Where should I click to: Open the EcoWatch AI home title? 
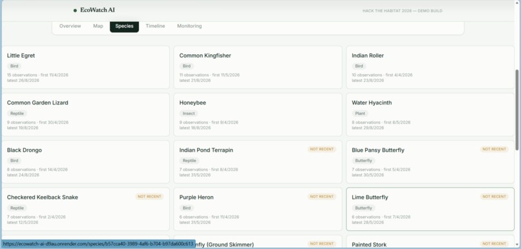[x=98, y=10]
